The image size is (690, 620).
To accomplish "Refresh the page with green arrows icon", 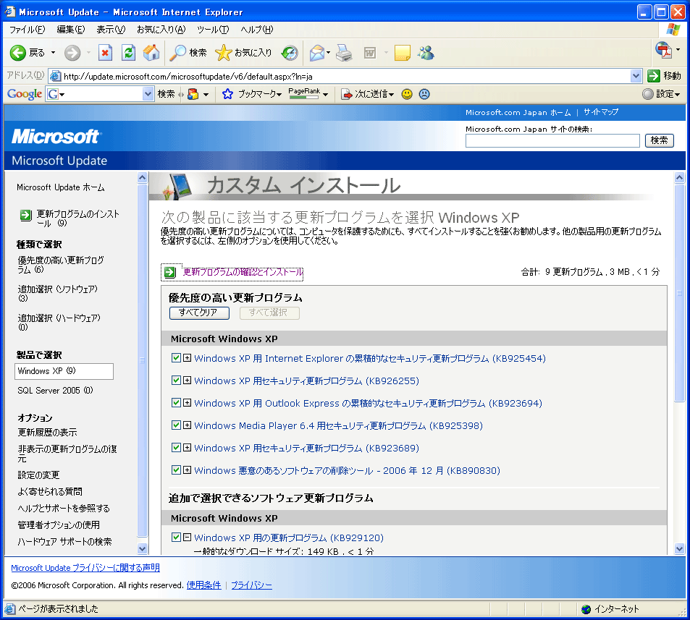I will (128, 53).
